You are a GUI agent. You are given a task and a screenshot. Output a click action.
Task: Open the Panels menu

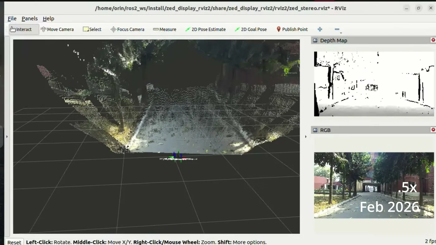(30, 19)
